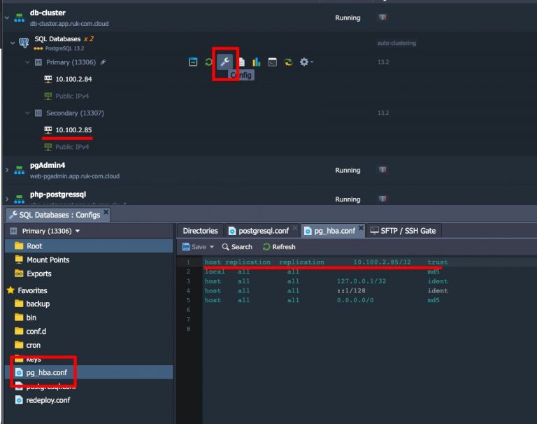Viewport: 537px width, 424px height.
Task: Open the log file icon for Primary node
Action: (x=241, y=62)
